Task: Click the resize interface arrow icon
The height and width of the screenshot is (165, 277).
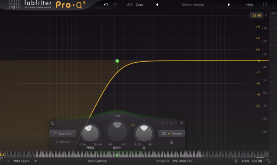Action: (268, 161)
